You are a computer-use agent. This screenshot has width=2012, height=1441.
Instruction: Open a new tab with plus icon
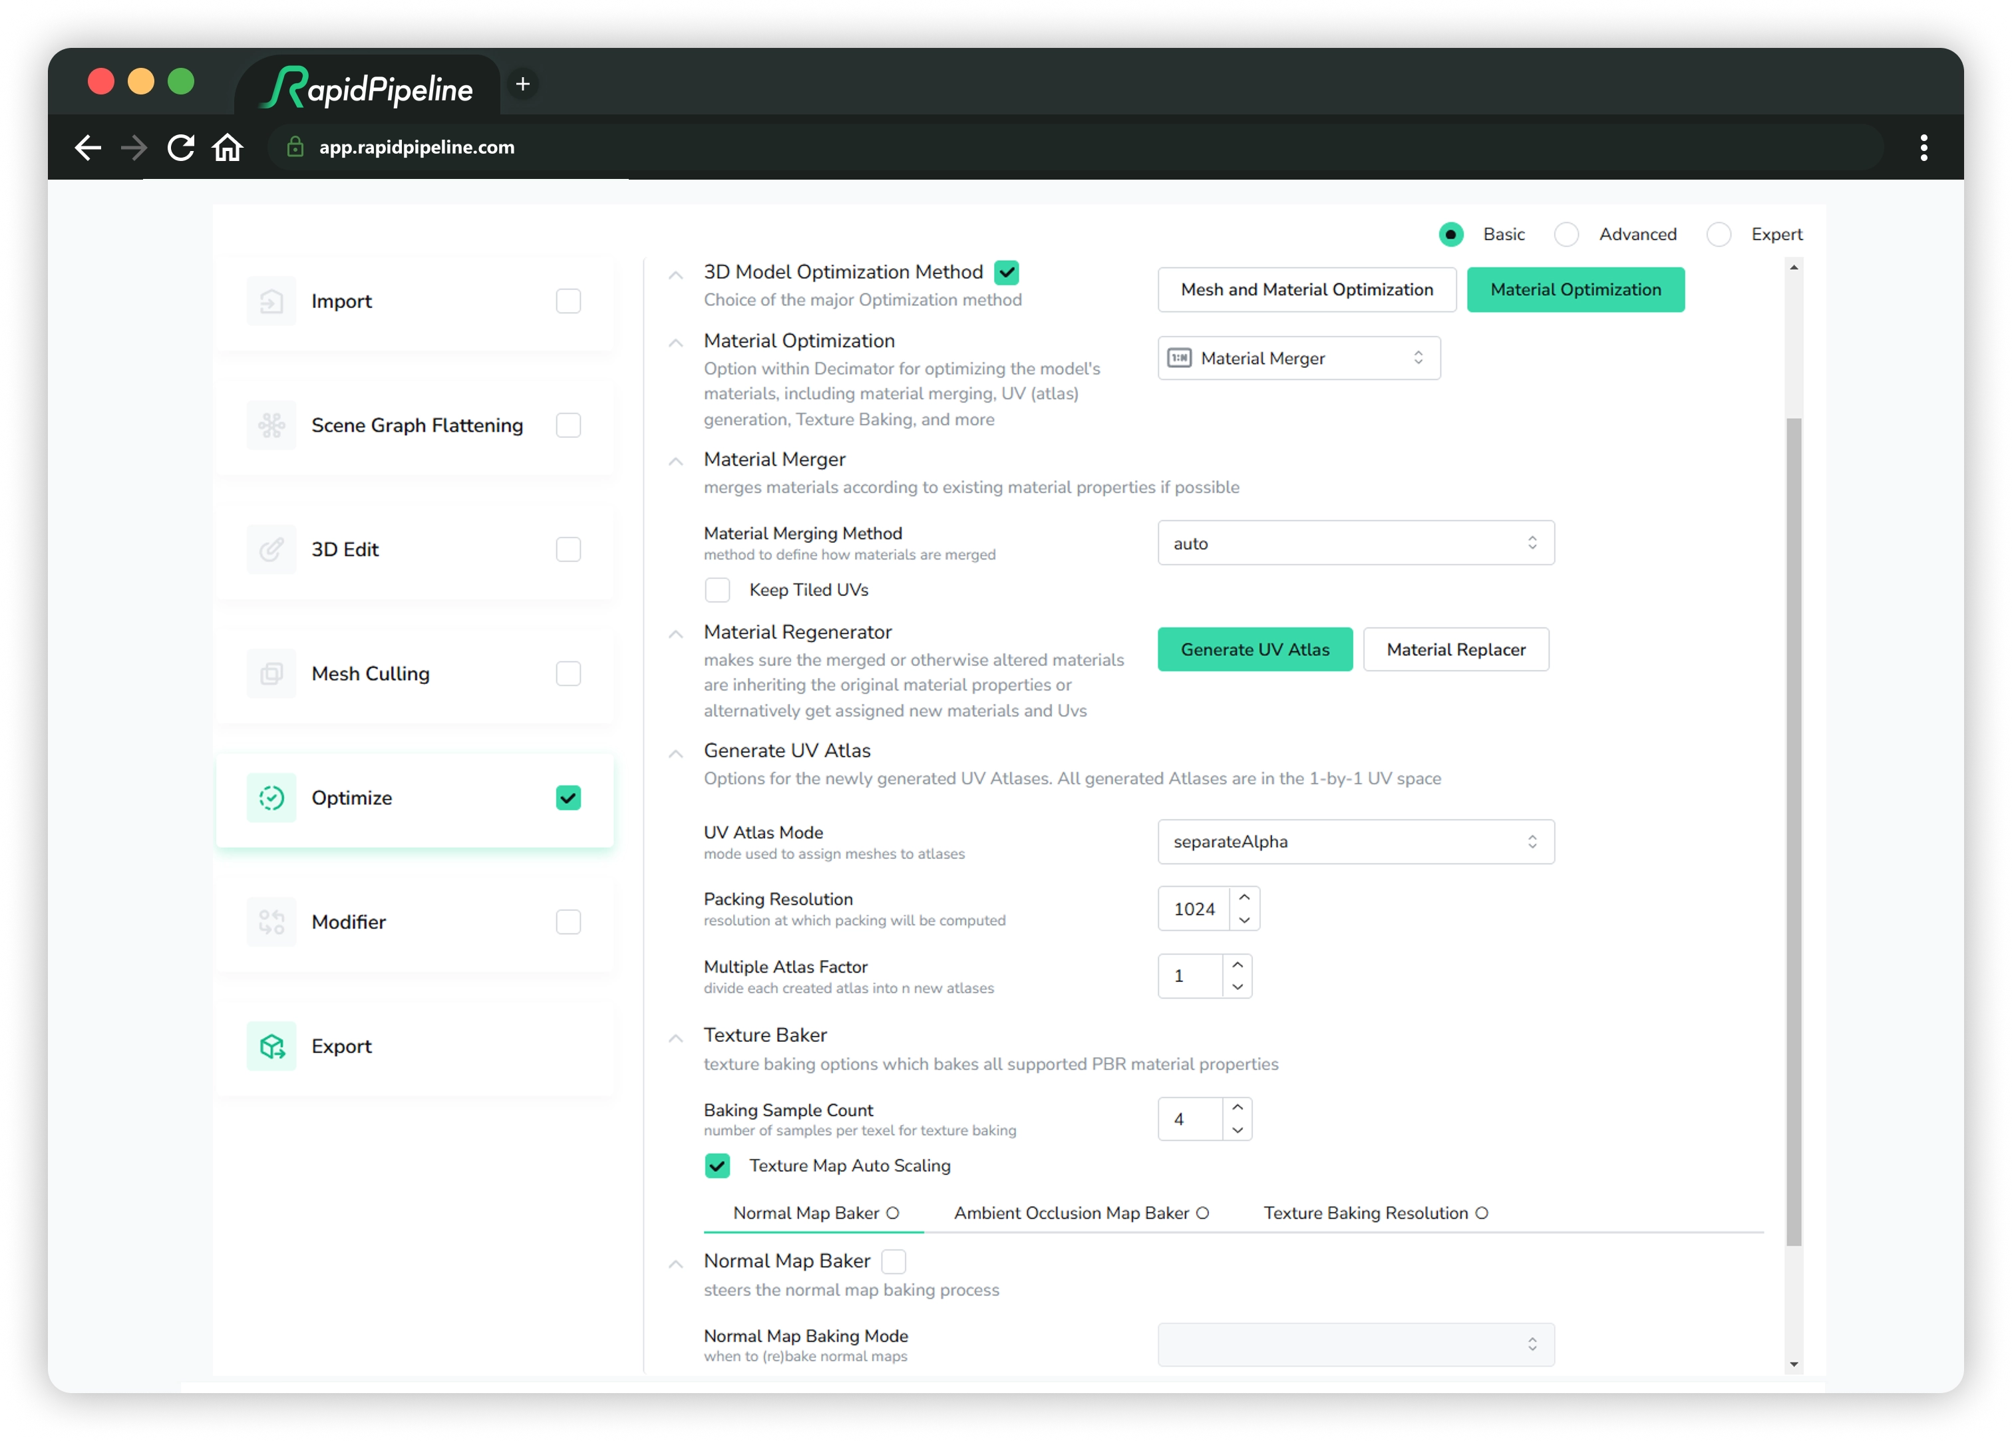(x=524, y=84)
